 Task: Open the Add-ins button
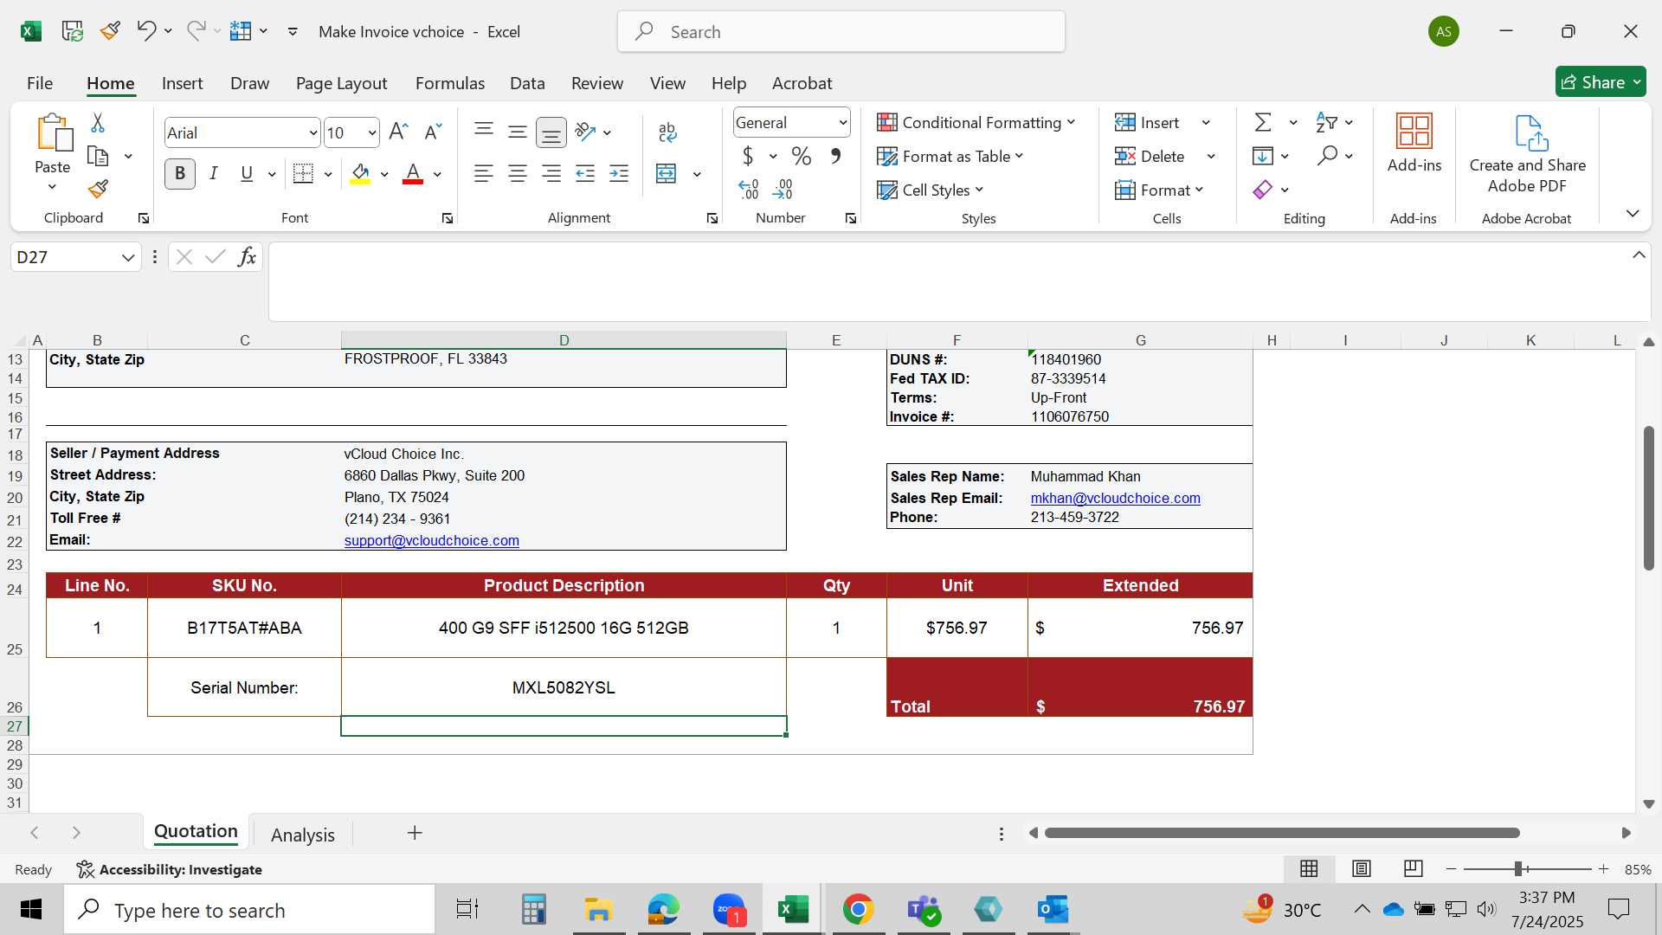click(1414, 144)
